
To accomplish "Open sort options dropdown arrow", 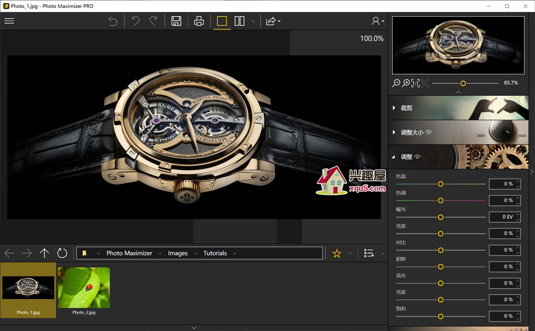I will 383,254.
